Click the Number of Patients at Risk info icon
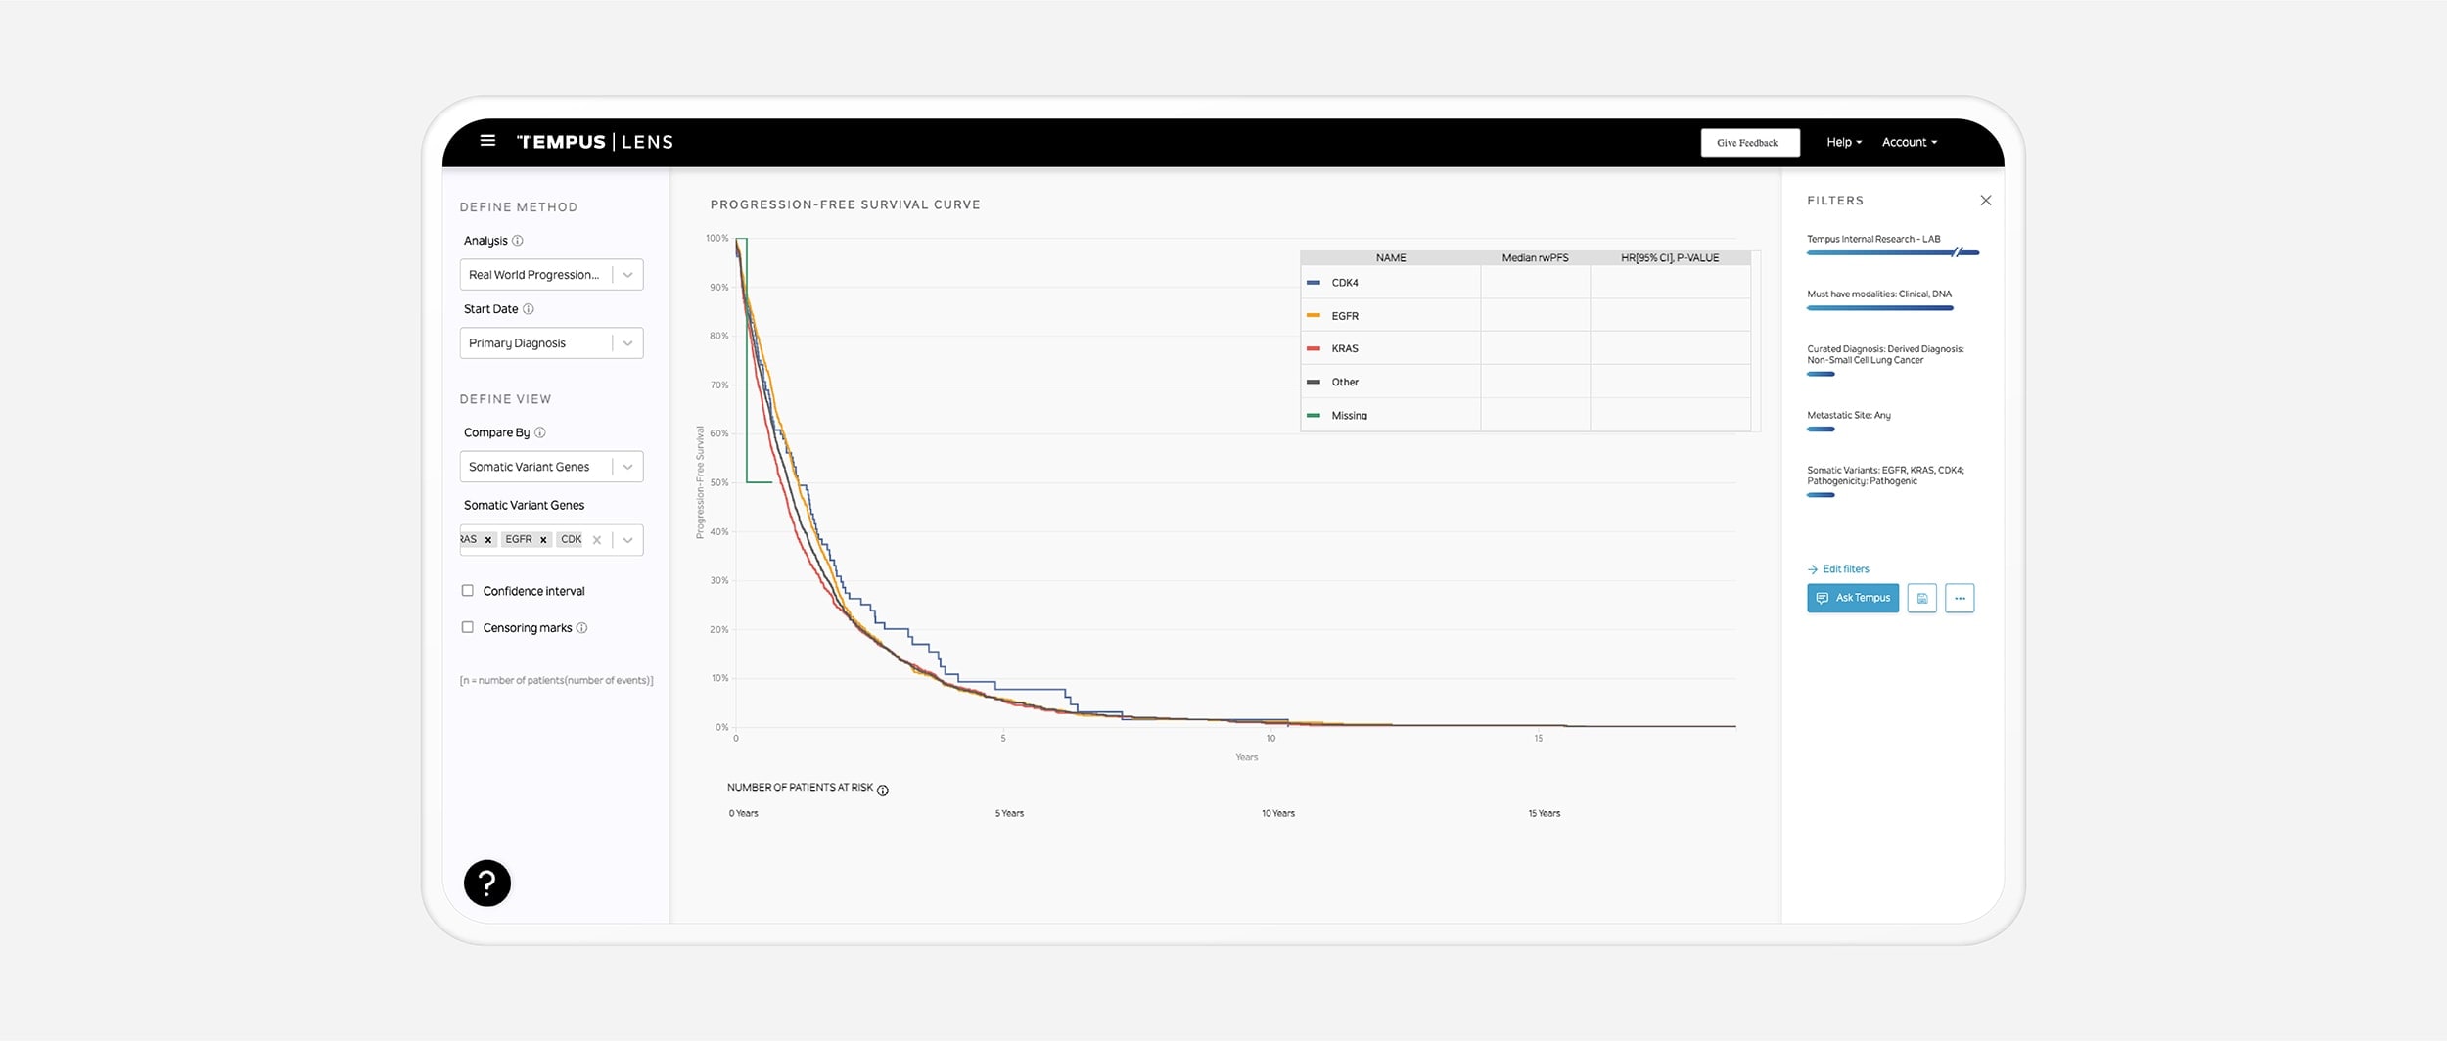The height and width of the screenshot is (1041, 2447). 883,791
